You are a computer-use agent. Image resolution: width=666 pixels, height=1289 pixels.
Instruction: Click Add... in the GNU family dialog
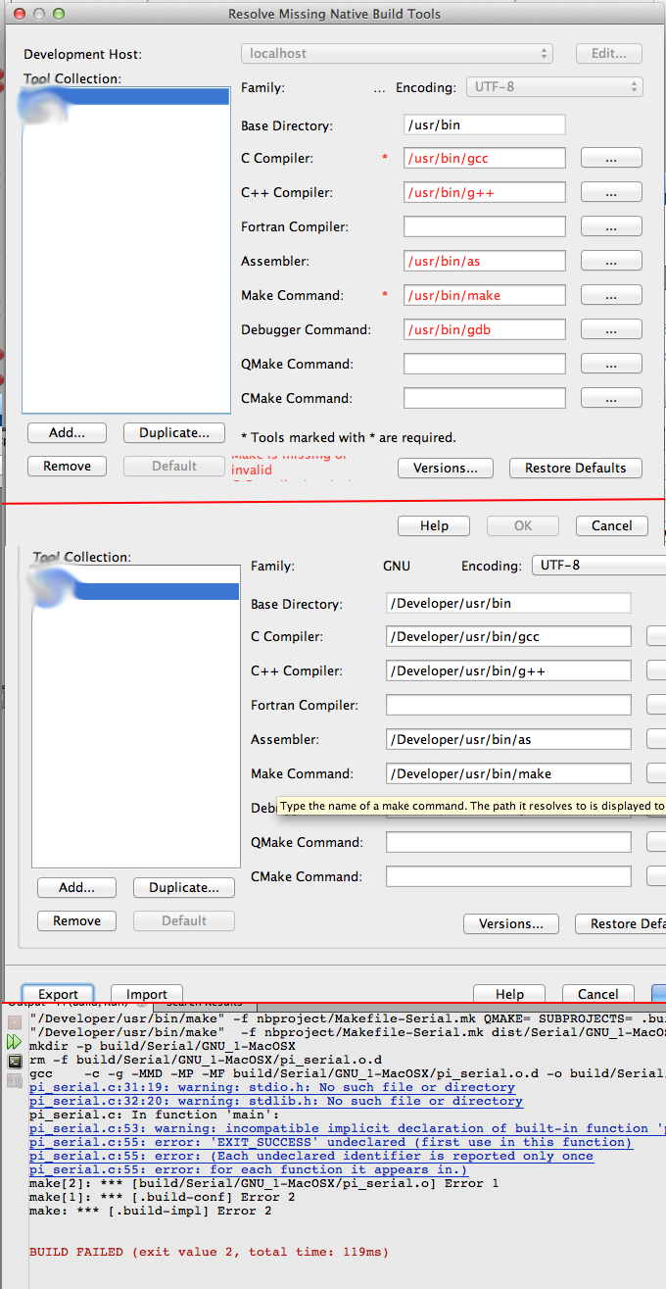tap(76, 887)
